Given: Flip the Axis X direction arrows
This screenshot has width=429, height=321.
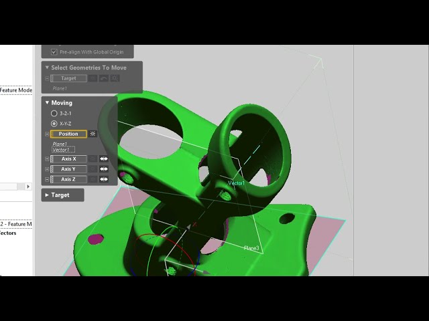Looking at the screenshot, I should pyautogui.click(x=104, y=159).
